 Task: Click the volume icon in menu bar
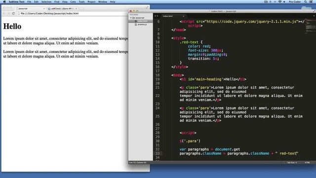coord(284,1)
